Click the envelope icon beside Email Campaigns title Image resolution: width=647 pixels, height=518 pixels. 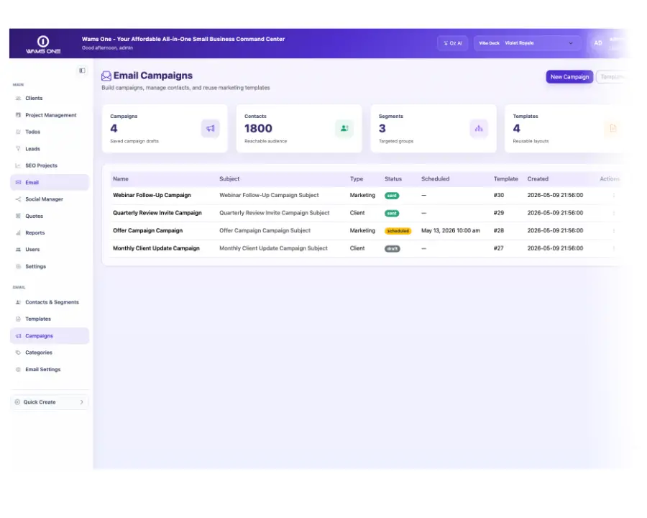point(106,76)
